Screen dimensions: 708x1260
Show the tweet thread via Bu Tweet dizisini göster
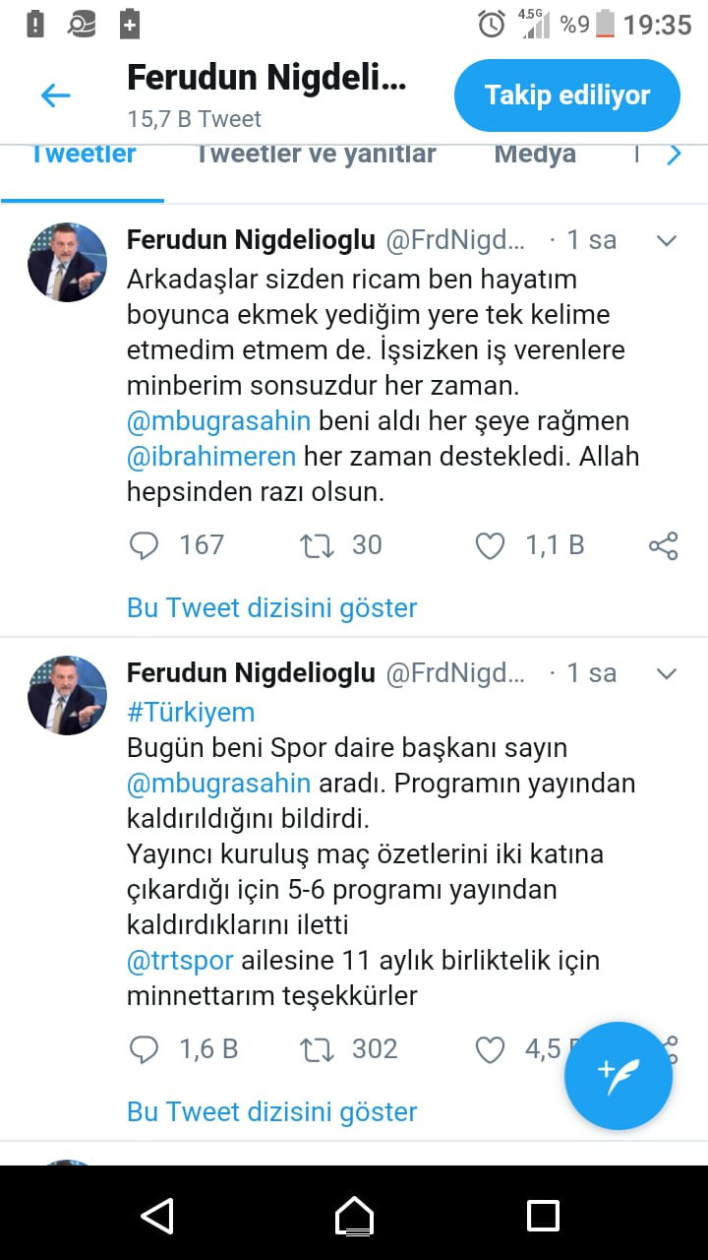(x=271, y=607)
